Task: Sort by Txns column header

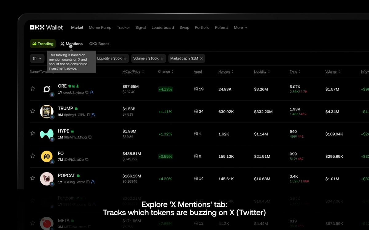Action: point(295,71)
